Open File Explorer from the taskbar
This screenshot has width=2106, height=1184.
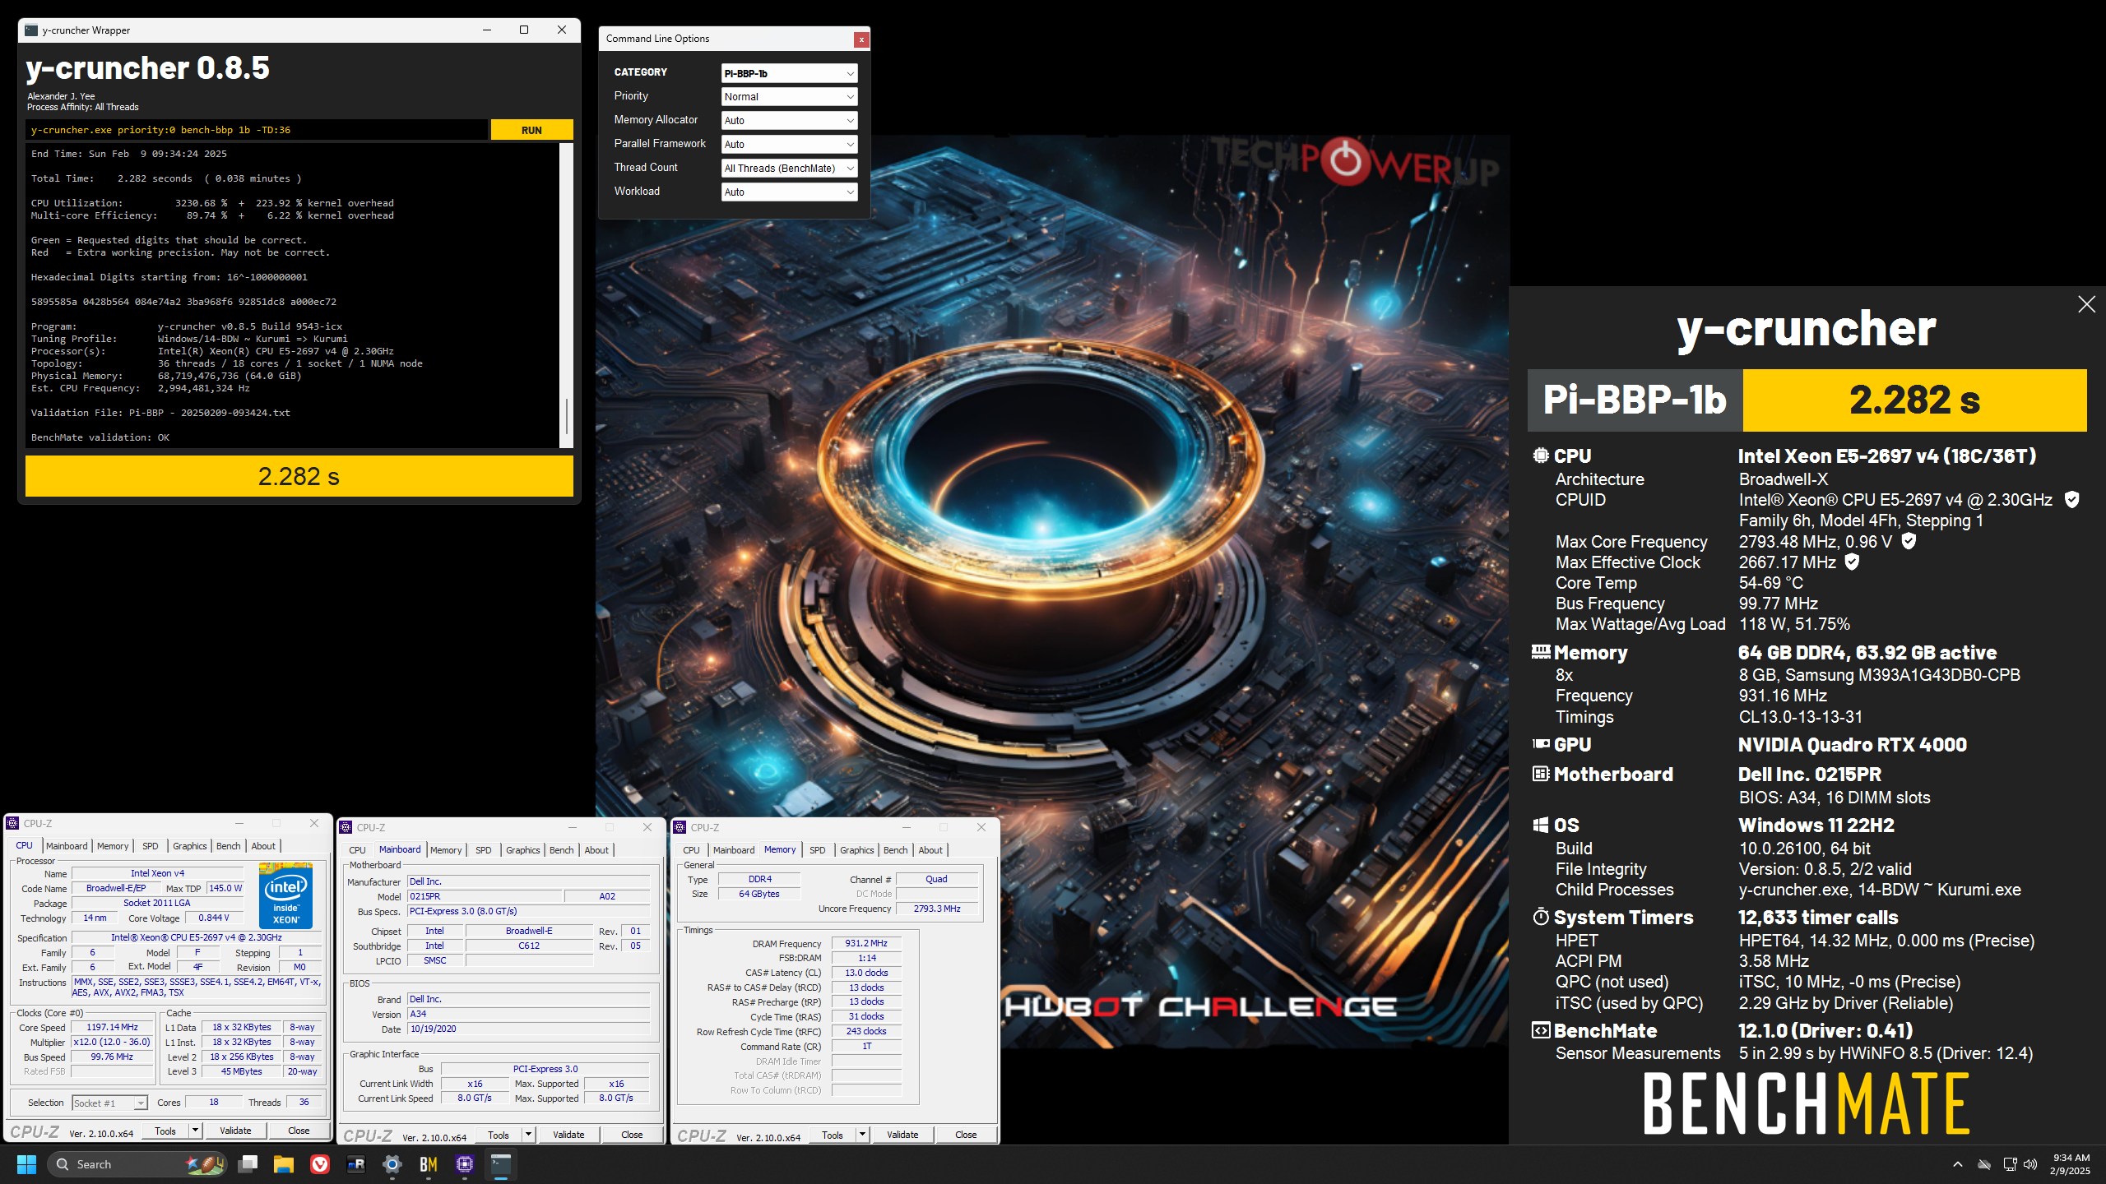[x=284, y=1164]
